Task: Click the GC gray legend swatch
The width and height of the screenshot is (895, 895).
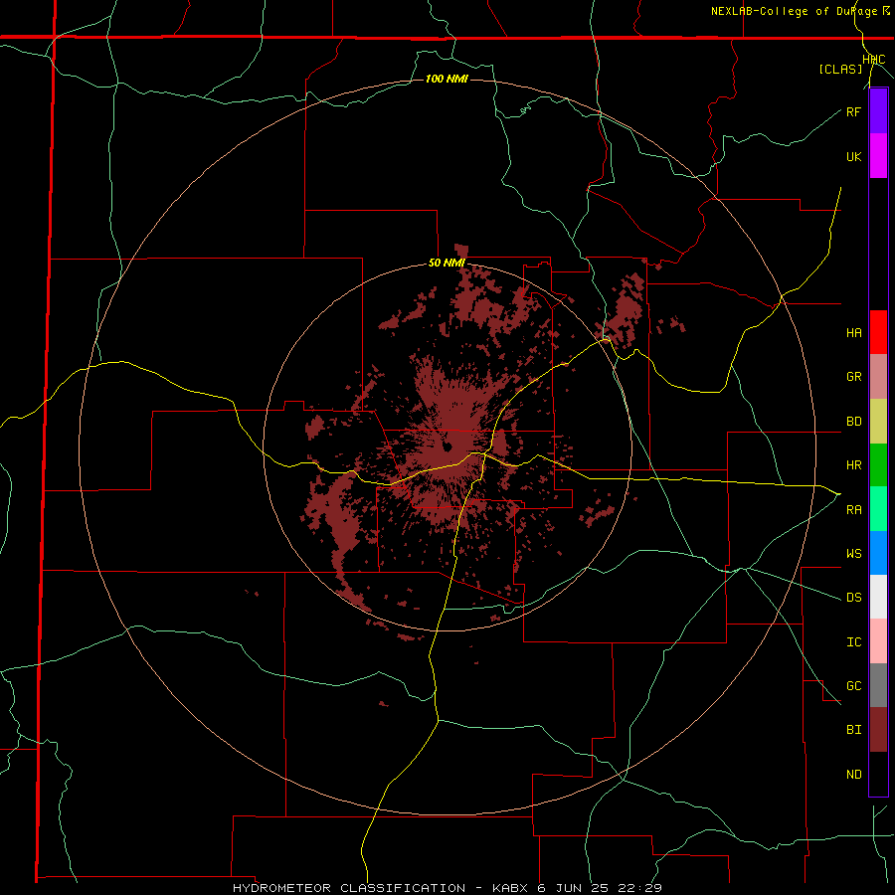Action: (x=878, y=685)
